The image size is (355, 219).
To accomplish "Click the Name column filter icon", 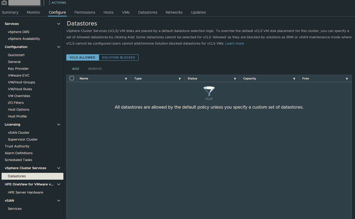I will click(126, 79).
